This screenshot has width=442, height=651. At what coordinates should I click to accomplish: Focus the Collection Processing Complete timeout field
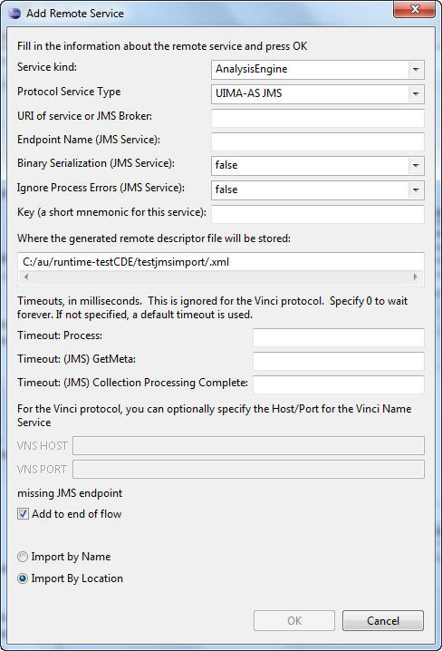coord(339,384)
